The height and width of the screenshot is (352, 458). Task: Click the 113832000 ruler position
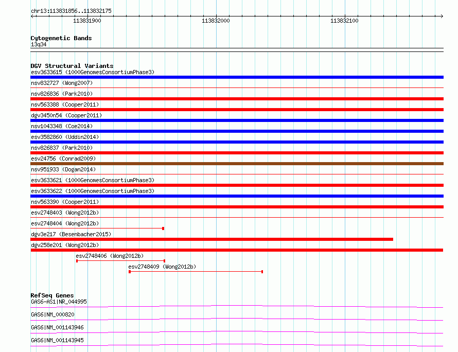216,21
